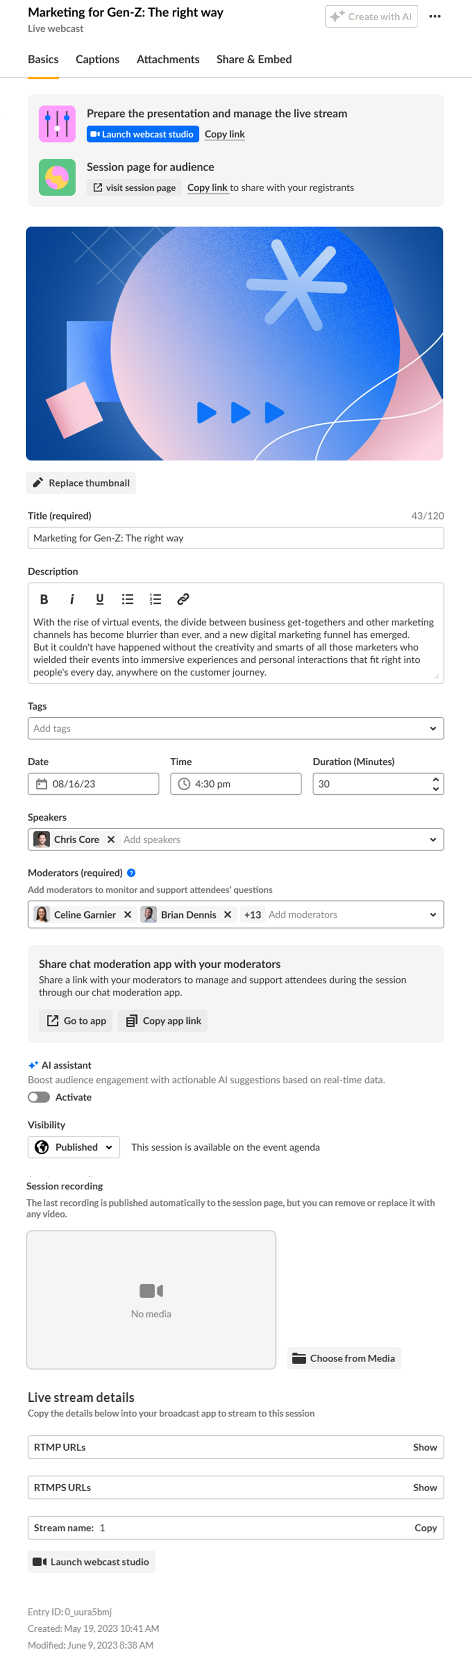Viewport: 472px width, 1675px height.
Task: Click the blue Launch webcast studio button
Action: (142, 134)
